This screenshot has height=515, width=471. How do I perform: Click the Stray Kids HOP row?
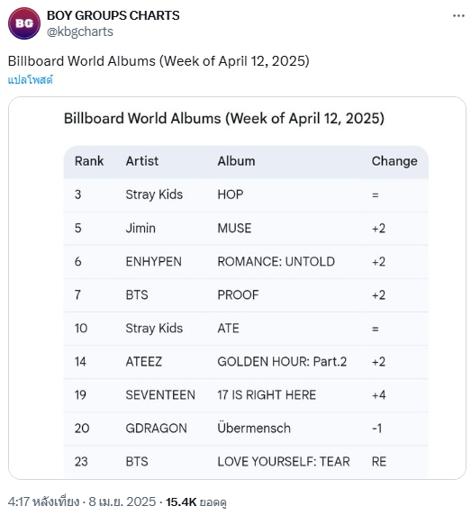(246, 194)
